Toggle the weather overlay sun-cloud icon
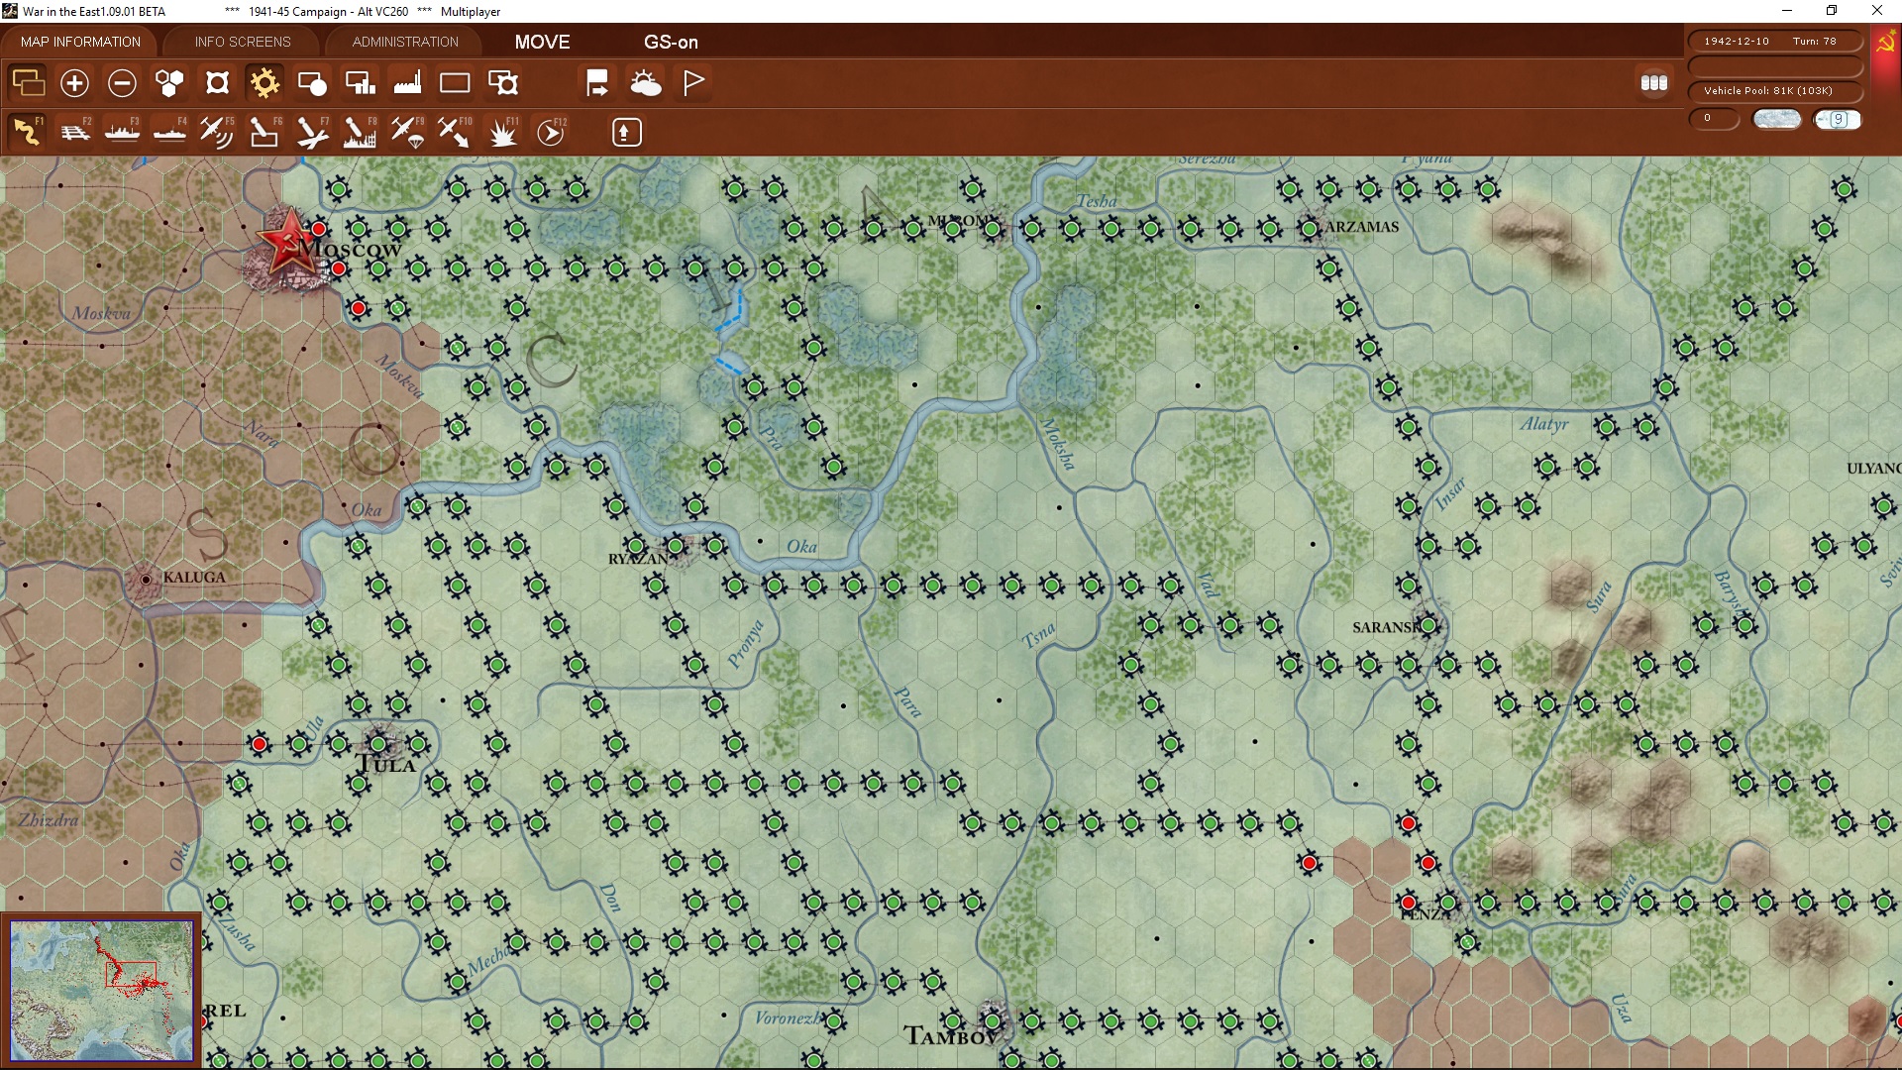Image resolution: width=1902 pixels, height=1070 pixels. 646,83
